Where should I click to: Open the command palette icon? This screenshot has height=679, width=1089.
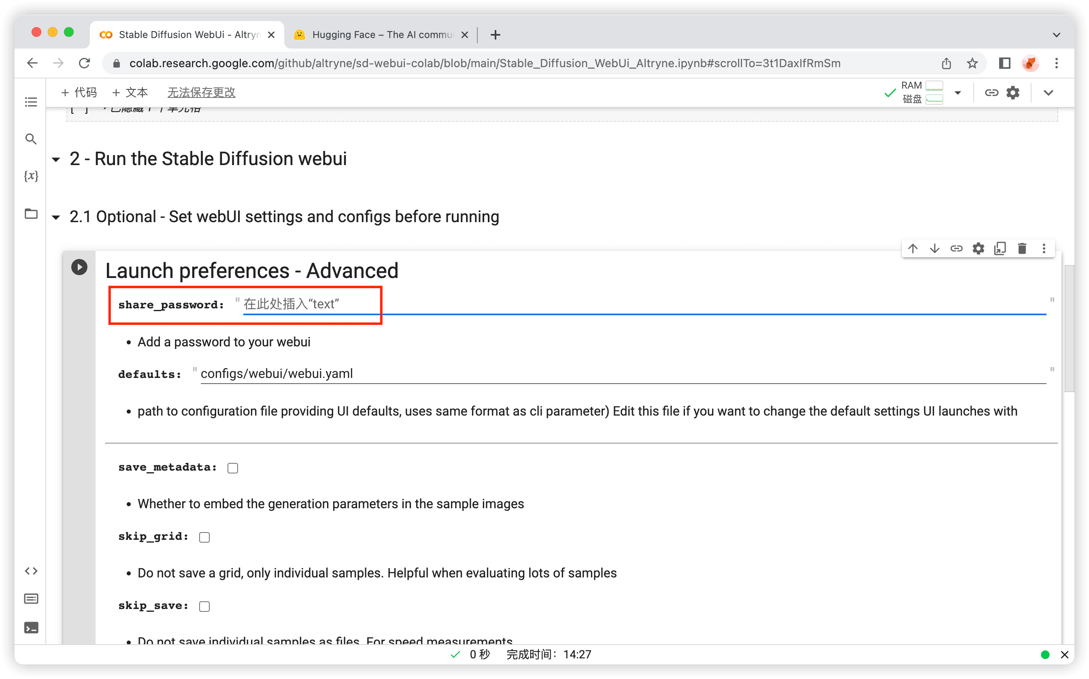pos(30,598)
